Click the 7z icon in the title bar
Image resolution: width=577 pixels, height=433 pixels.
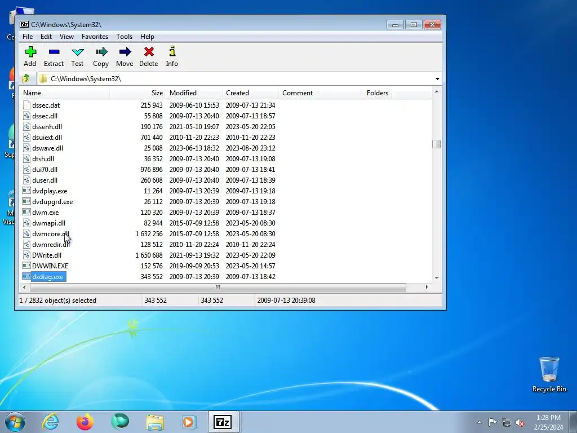pos(24,24)
